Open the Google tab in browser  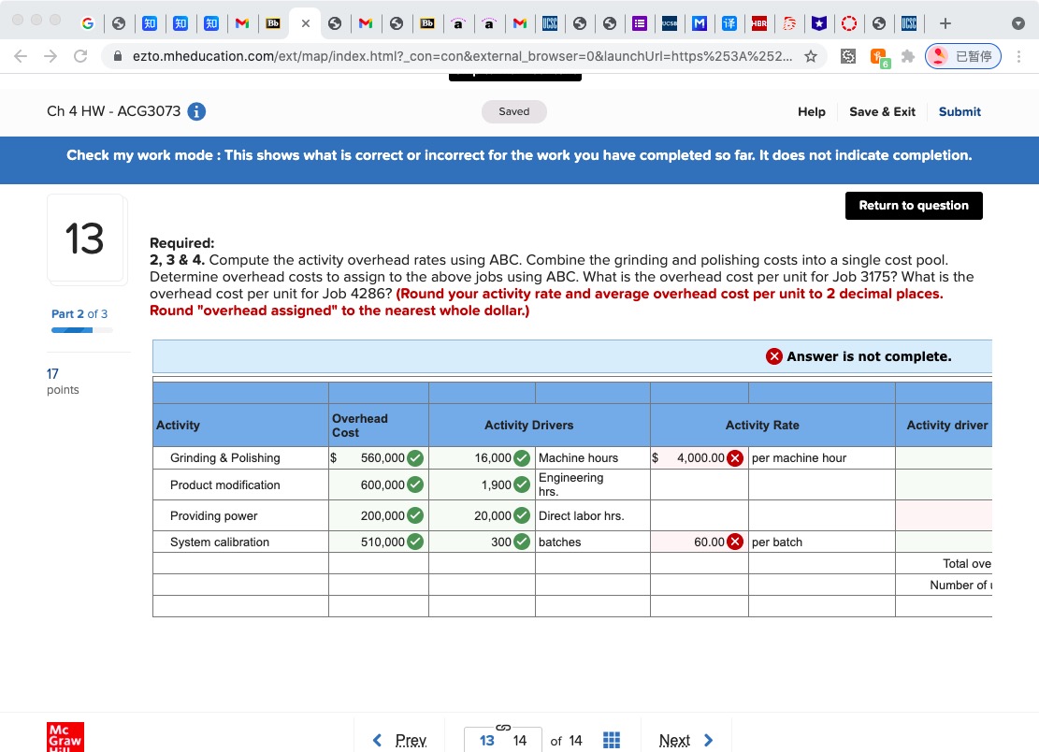pos(88,24)
